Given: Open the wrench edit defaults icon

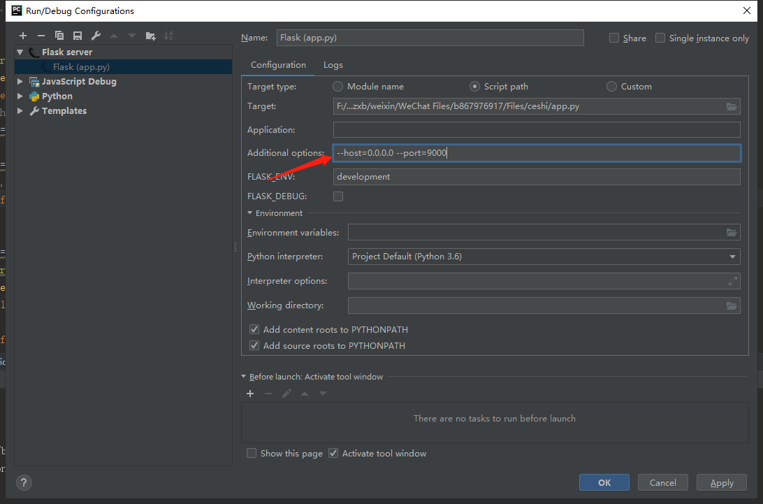Looking at the screenshot, I should click(96, 36).
